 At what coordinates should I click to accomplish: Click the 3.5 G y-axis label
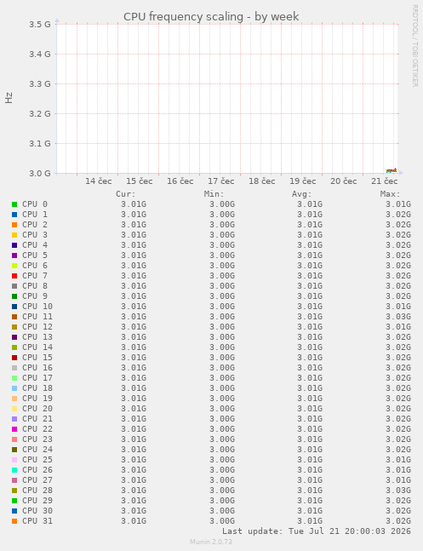click(x=40, y=24)
